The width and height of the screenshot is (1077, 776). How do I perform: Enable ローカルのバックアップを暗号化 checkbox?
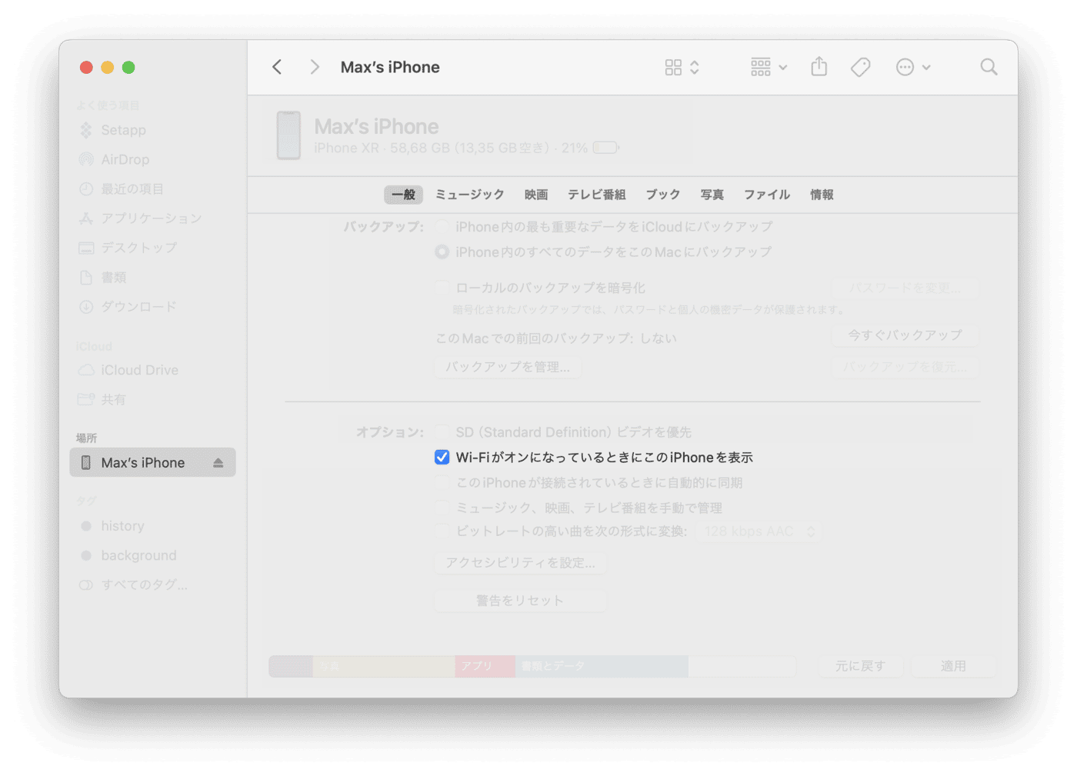click(x=442, y=288)
